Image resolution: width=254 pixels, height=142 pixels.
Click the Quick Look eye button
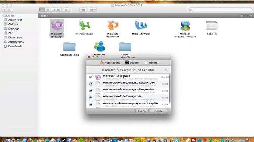tap(83, 10)
